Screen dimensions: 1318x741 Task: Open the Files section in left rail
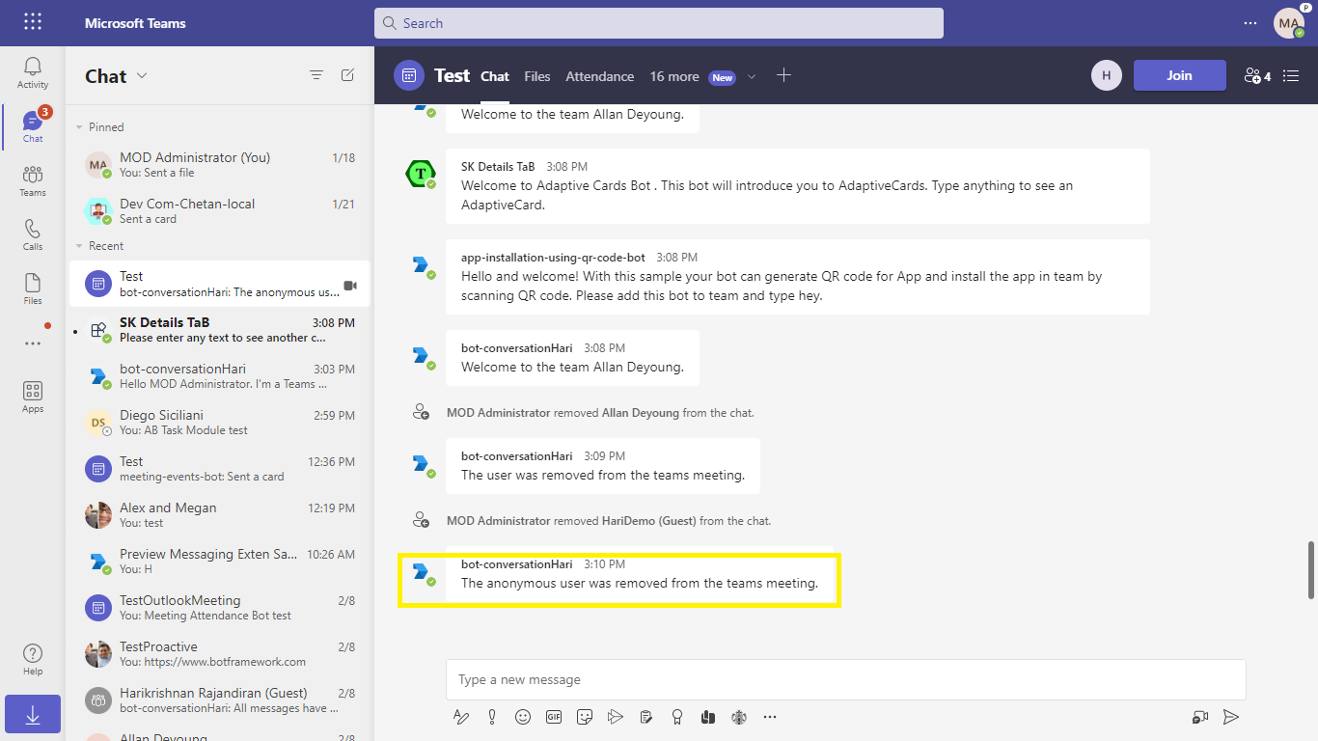(x=33, y=289)
